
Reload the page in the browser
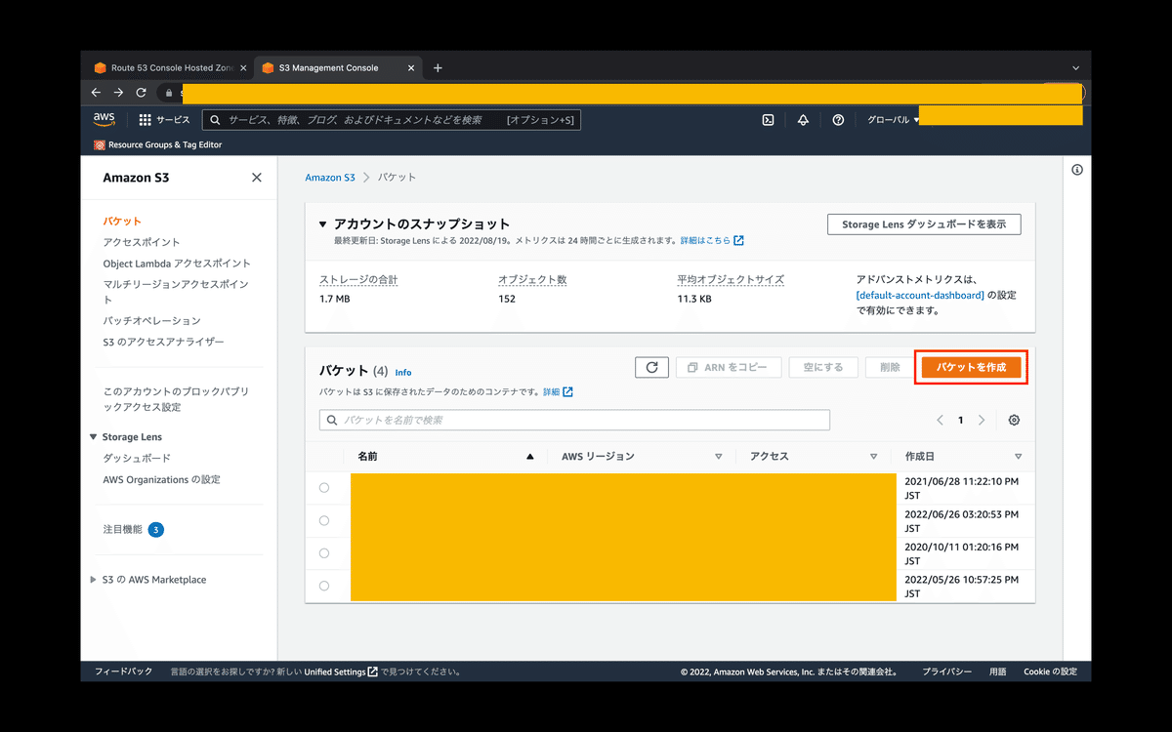tap(141, 93)
